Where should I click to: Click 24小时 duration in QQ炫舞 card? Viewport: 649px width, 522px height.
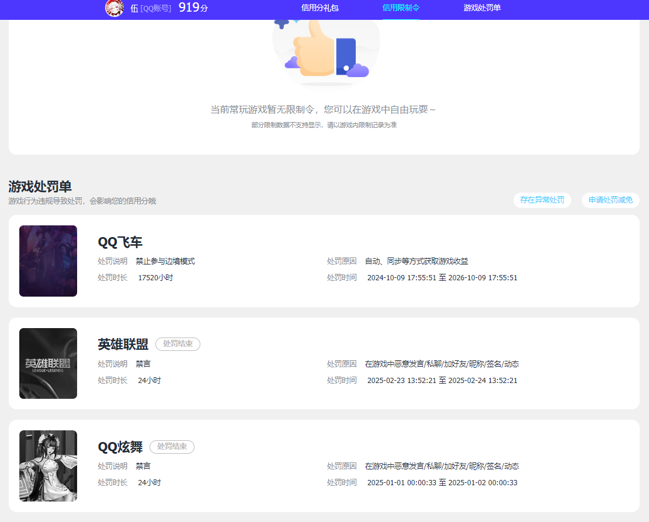point(150,483)
